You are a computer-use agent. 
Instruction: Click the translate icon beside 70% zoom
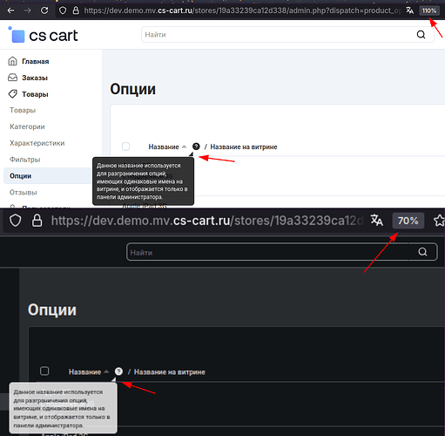pos(377,221)
